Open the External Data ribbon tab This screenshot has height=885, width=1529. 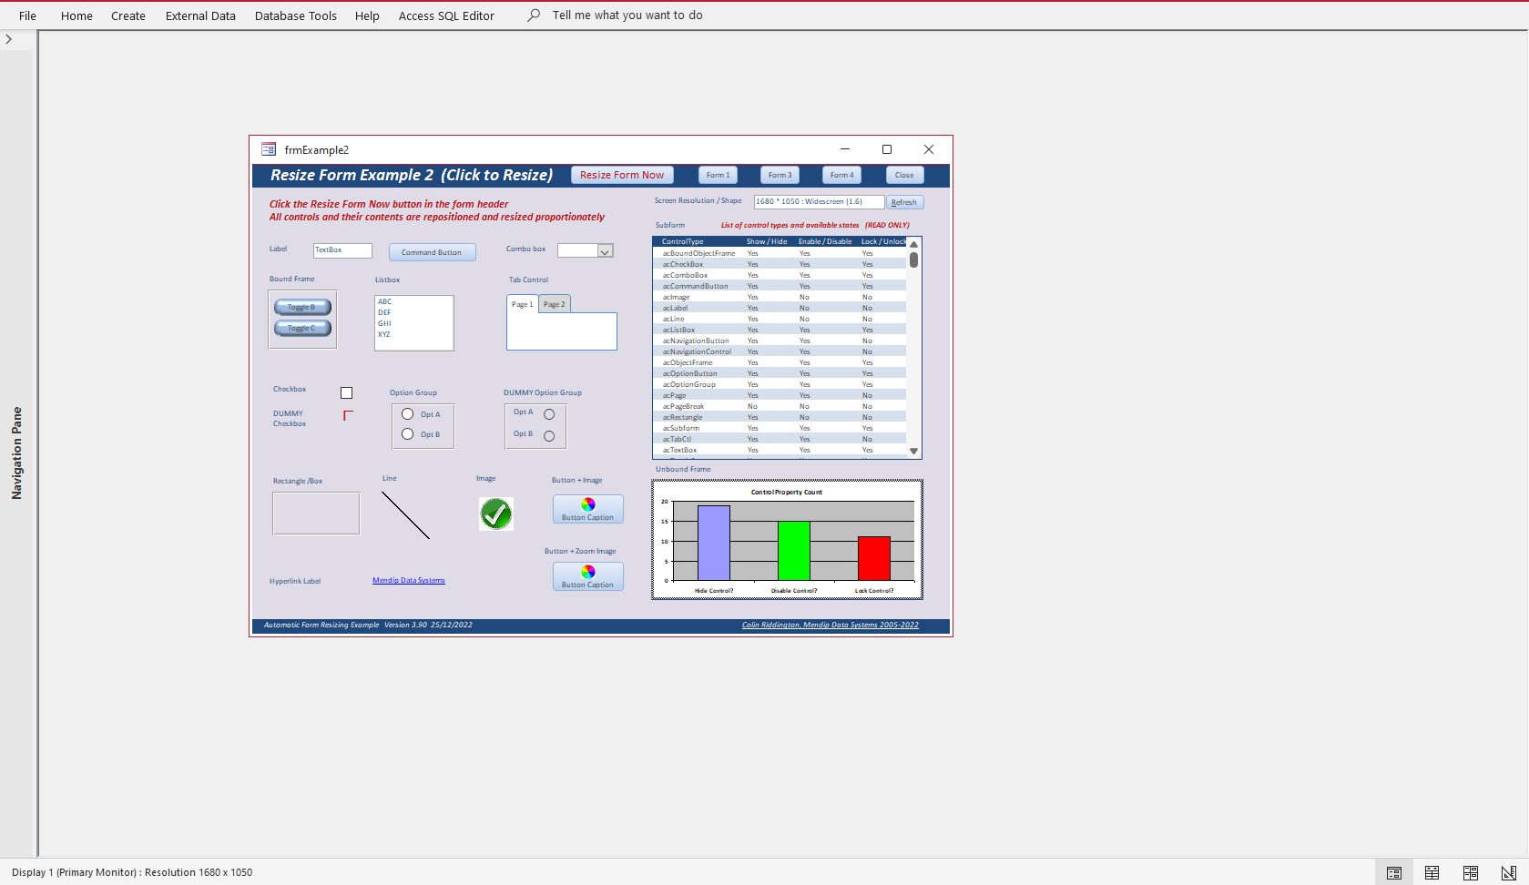pyautogui.click(x=200, y=15)
